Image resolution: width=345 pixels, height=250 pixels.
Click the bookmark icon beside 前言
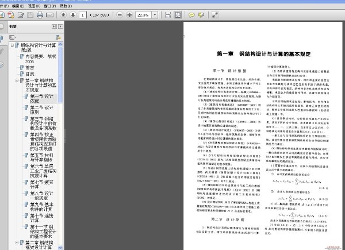click(22, 67)
